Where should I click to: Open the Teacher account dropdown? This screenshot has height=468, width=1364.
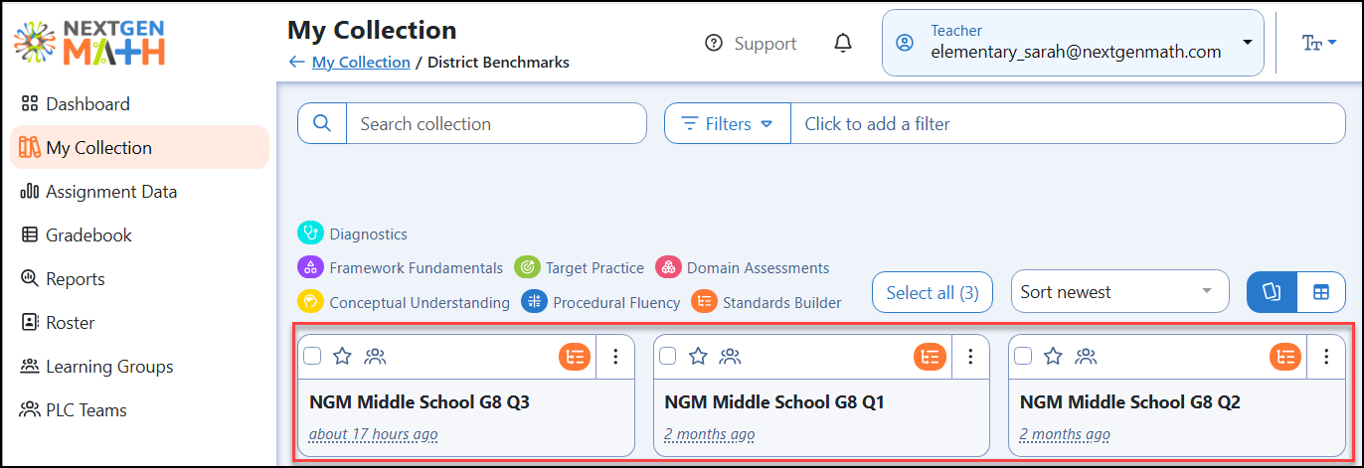click(x=1073, y=43)
